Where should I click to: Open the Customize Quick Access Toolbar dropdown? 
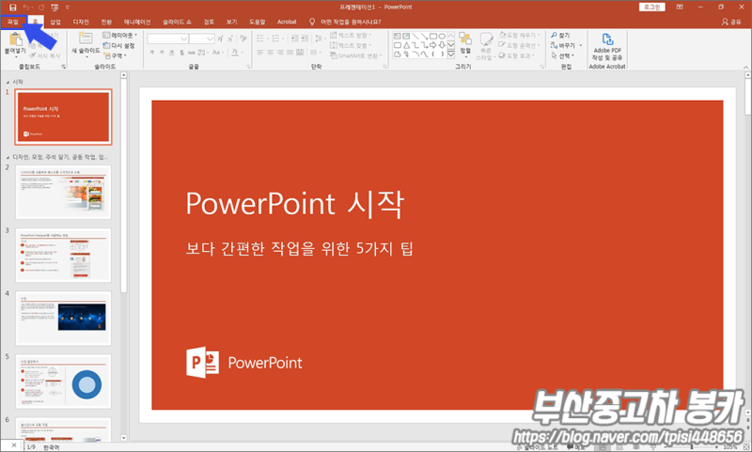(67, 8)
